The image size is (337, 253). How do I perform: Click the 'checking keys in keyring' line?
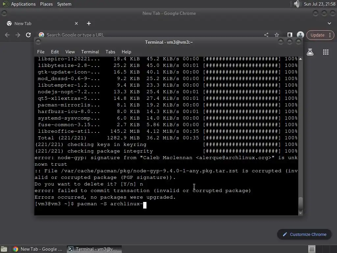166,144
